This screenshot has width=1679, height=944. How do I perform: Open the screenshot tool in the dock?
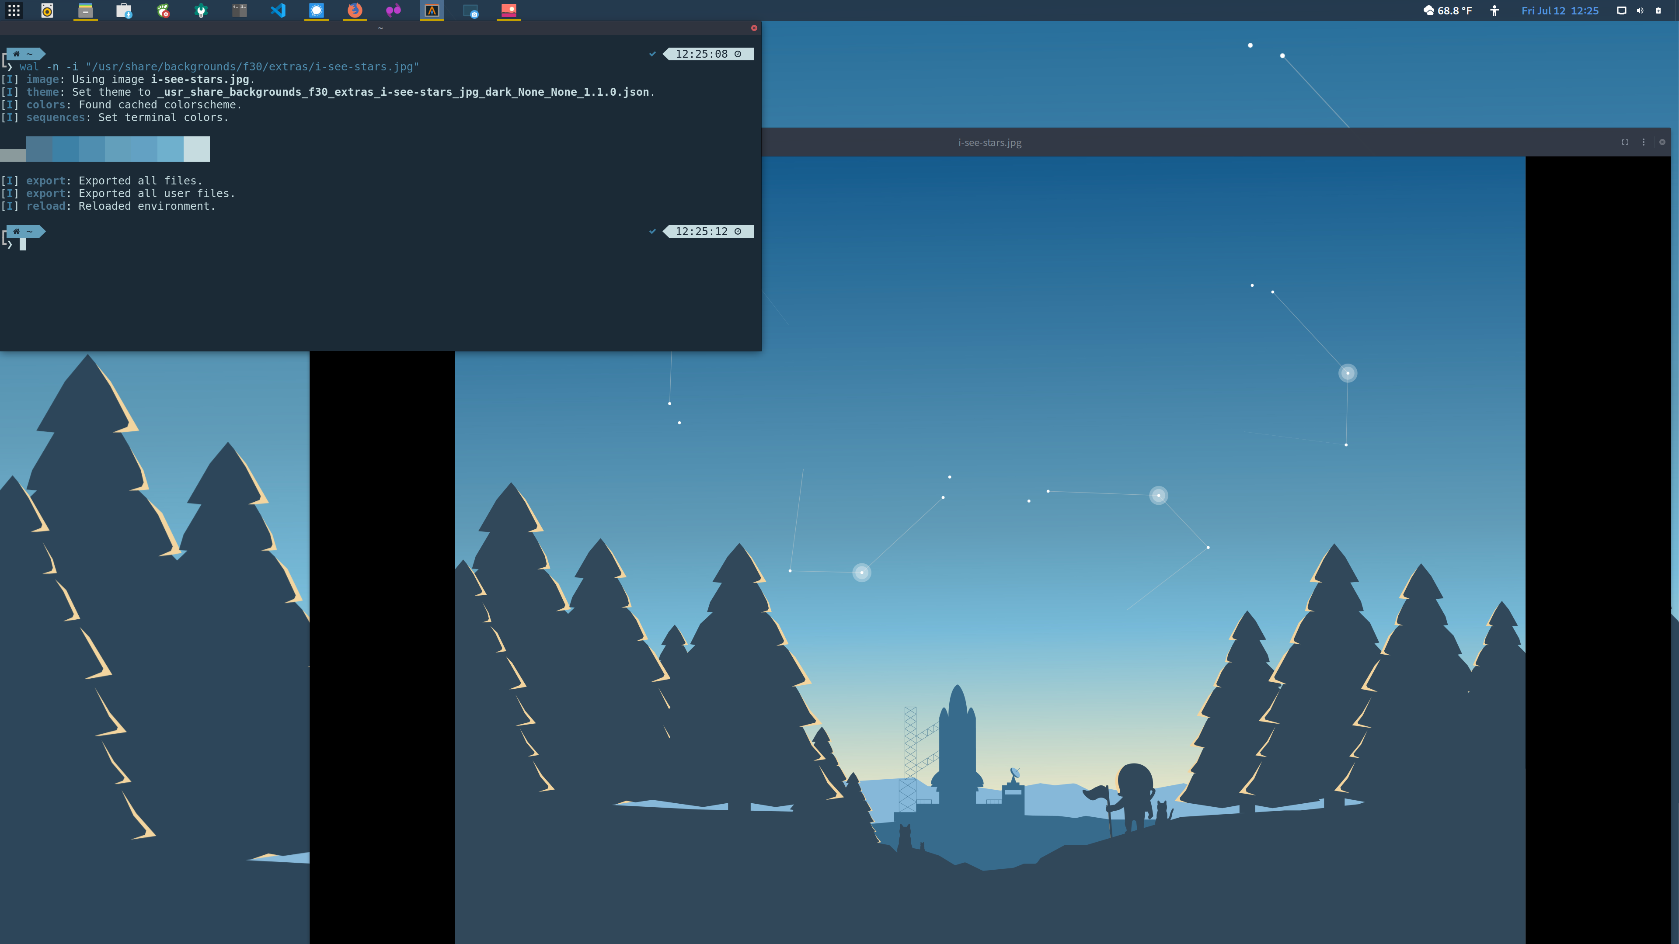tap(470, 10)
